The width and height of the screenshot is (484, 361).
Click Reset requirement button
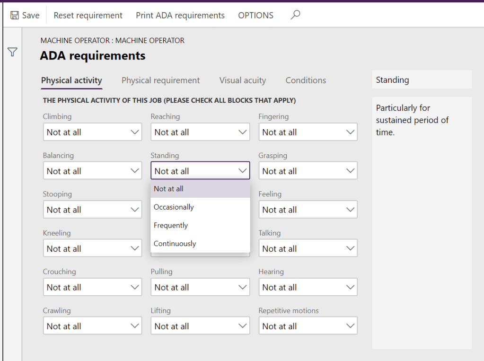point(88,15)
